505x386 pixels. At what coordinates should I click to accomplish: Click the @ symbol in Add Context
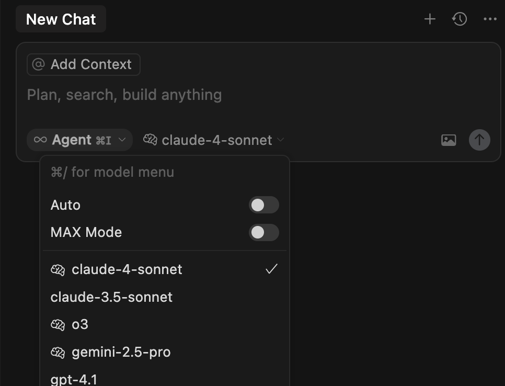[x=38, y=64]
